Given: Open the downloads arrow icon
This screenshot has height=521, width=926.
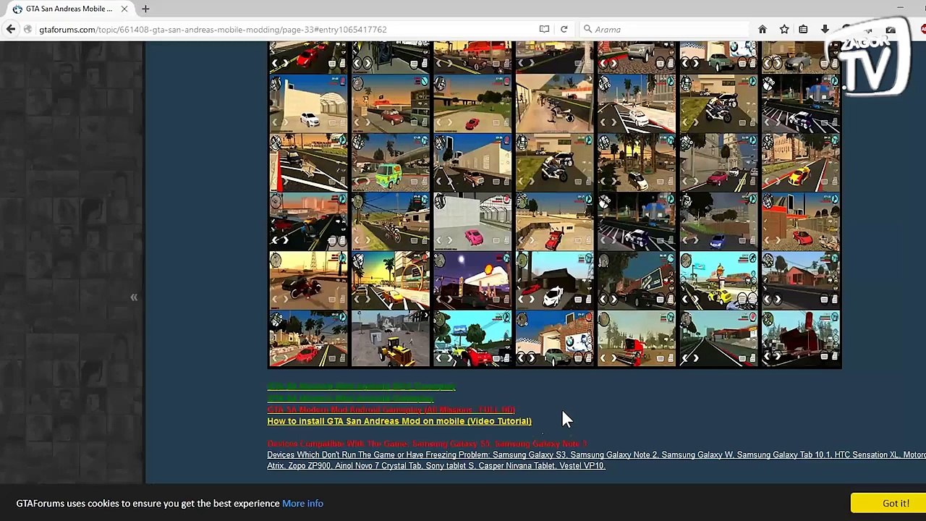Looking at the screenshot, I should click(825, 30).
